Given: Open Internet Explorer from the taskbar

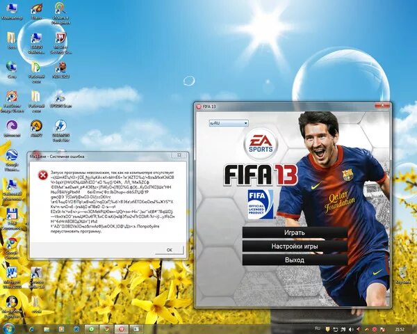Looking at the screenshot, I should [31, 329].
